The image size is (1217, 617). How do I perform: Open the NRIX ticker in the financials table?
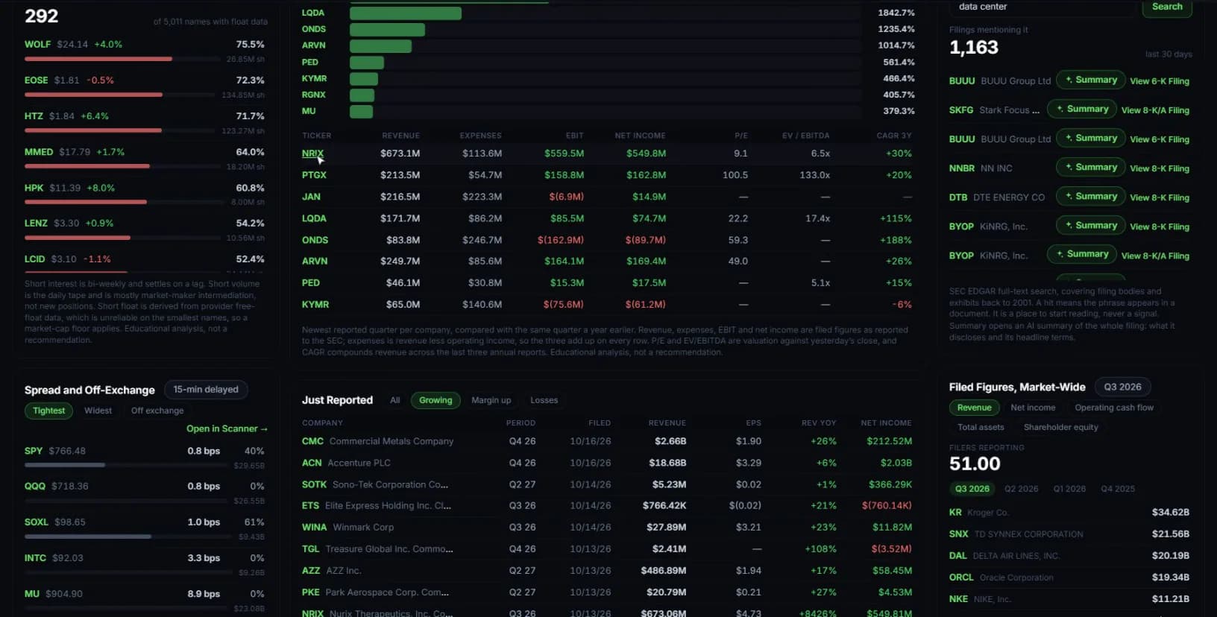312,154
